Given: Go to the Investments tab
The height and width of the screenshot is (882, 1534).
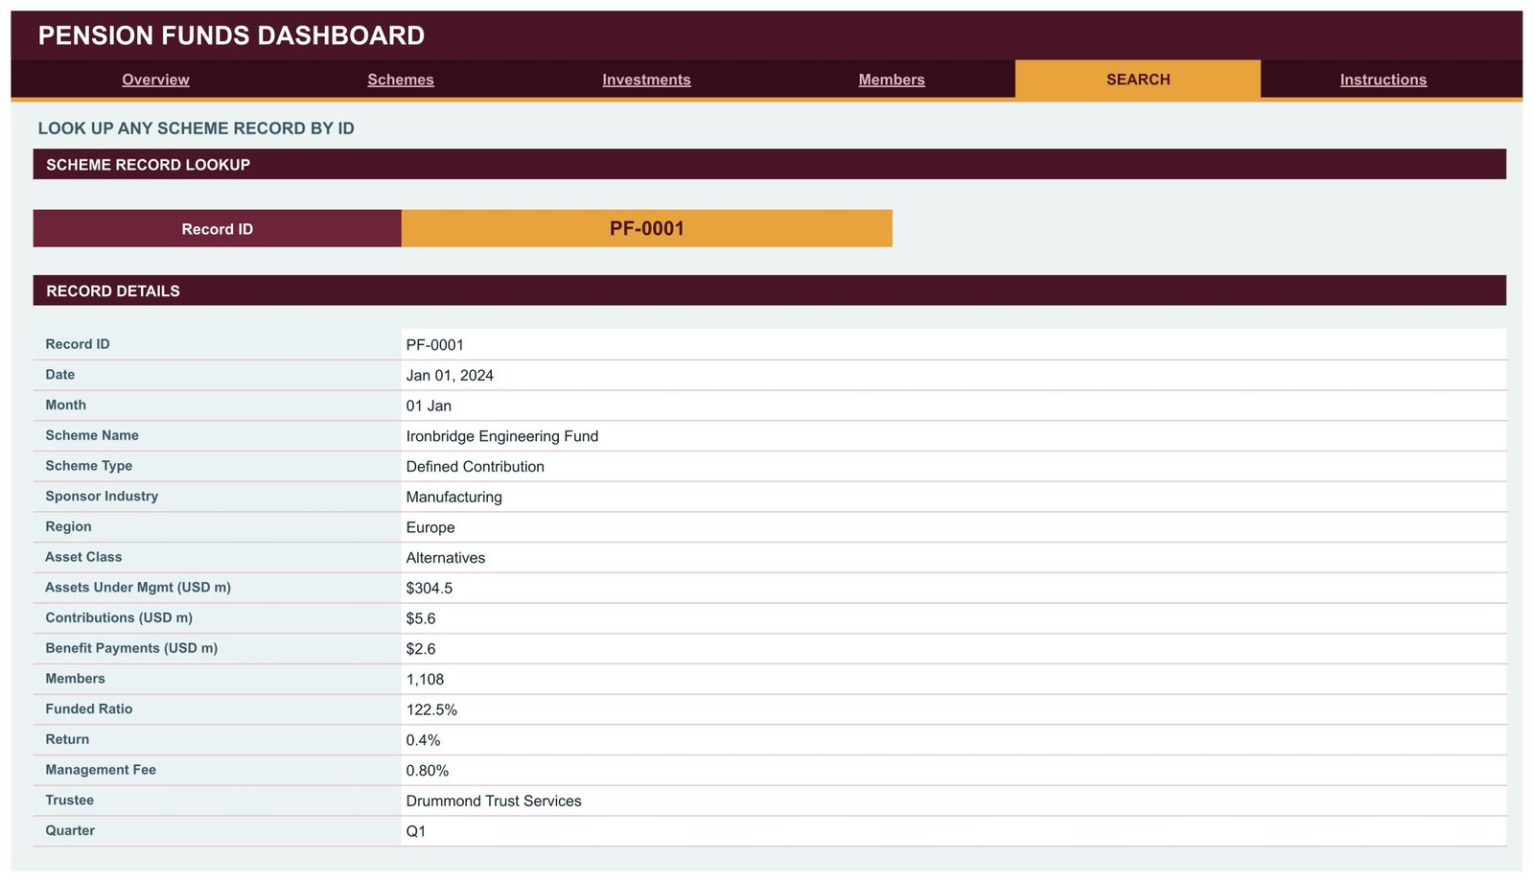Looking at the screenshot, I should coord(646,80).
